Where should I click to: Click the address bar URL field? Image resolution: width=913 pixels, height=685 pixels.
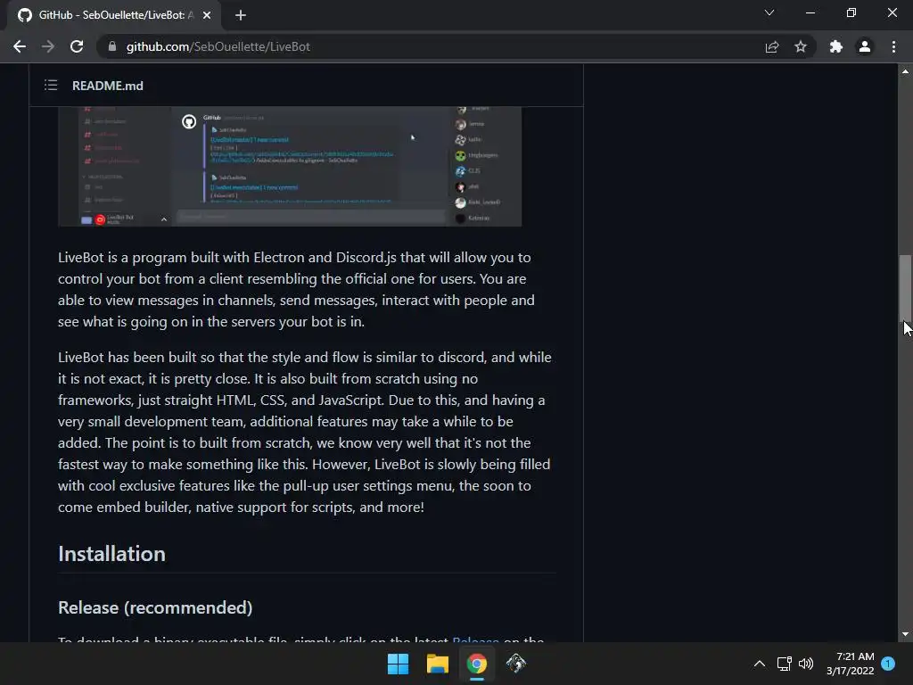pyautogui.click(x=431, y=46)
